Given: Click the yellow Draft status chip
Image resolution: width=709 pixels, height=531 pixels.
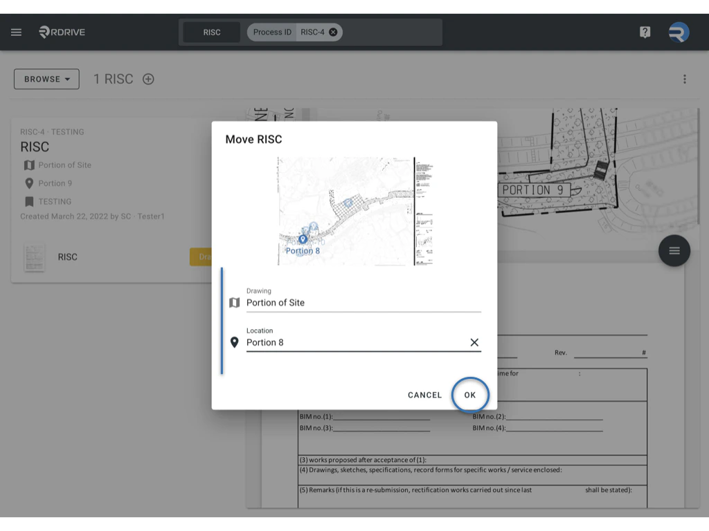Looking at the screenshot, I should pos(203,257).
